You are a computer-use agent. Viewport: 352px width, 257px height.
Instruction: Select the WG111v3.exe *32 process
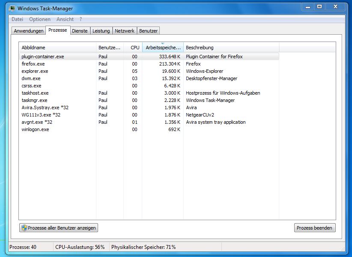tap(149, 115)
